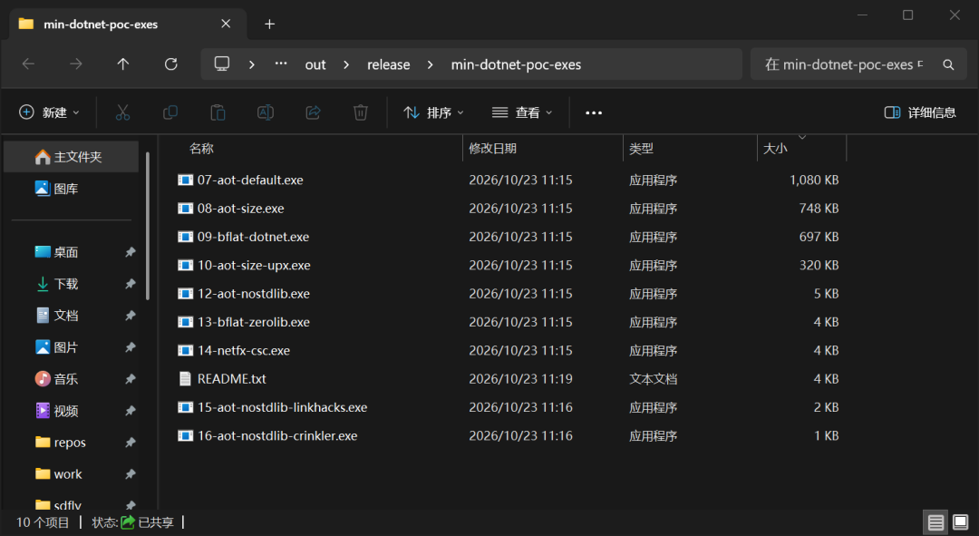Go up one folder level
Viewport: 979px width, 536px height.
click(x=123, y=63)
